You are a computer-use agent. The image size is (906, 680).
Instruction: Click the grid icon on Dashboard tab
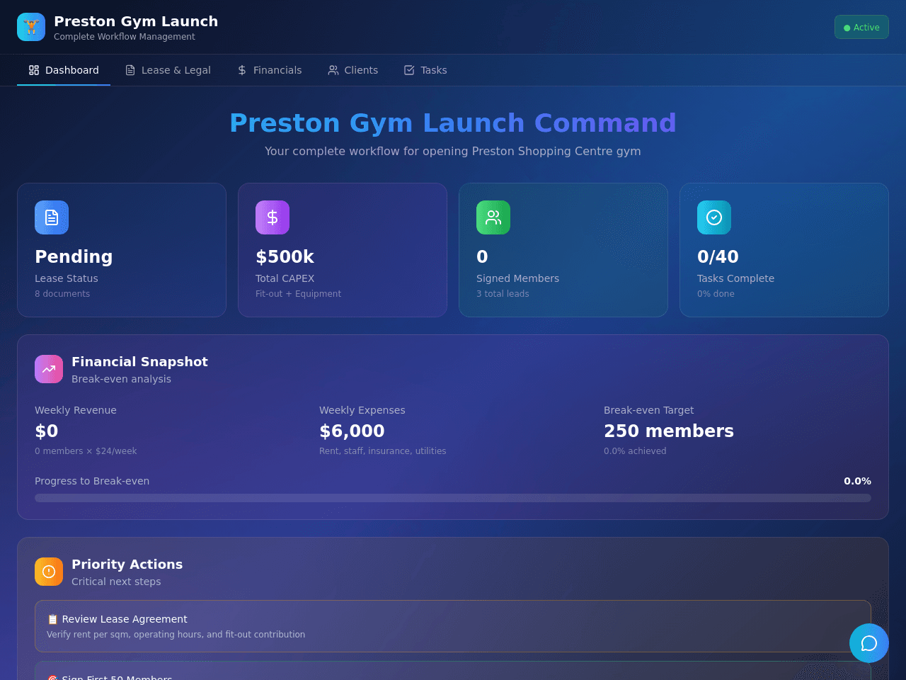click(34, 70)
